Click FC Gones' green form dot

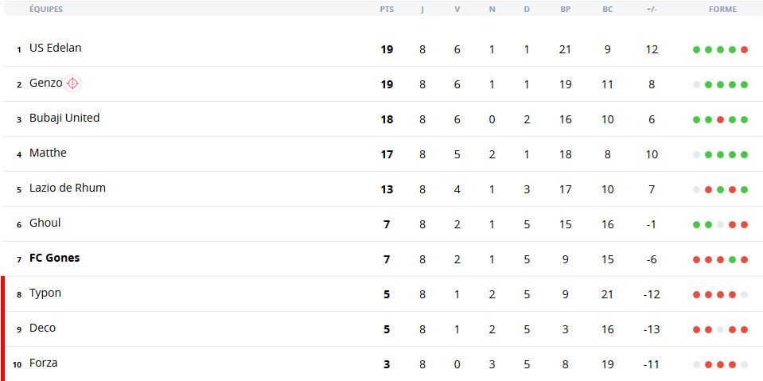732,260
